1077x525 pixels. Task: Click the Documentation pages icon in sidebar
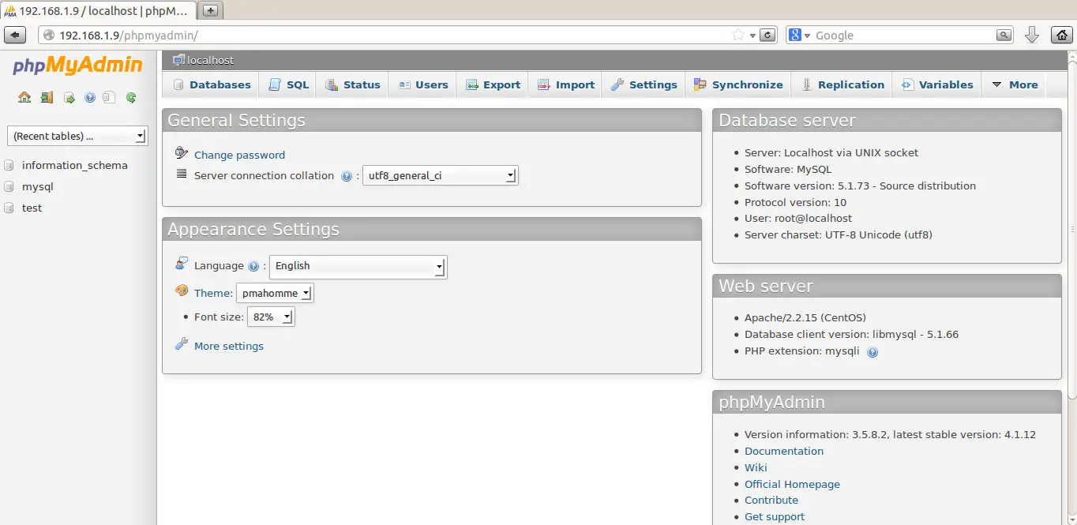pyautogui.click(x=110, y=97)
